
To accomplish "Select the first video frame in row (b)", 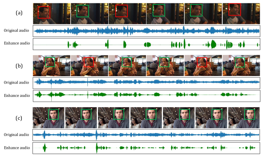I will pyautogui.click(x=51, y=66).
